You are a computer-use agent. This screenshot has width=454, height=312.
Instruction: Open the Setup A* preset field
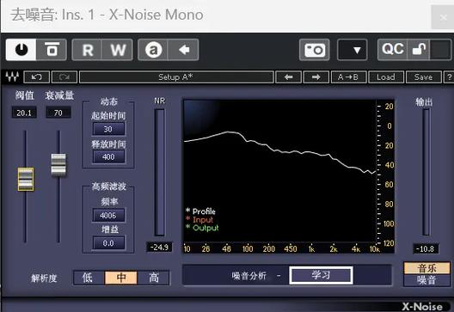click(x=176, y=77)
